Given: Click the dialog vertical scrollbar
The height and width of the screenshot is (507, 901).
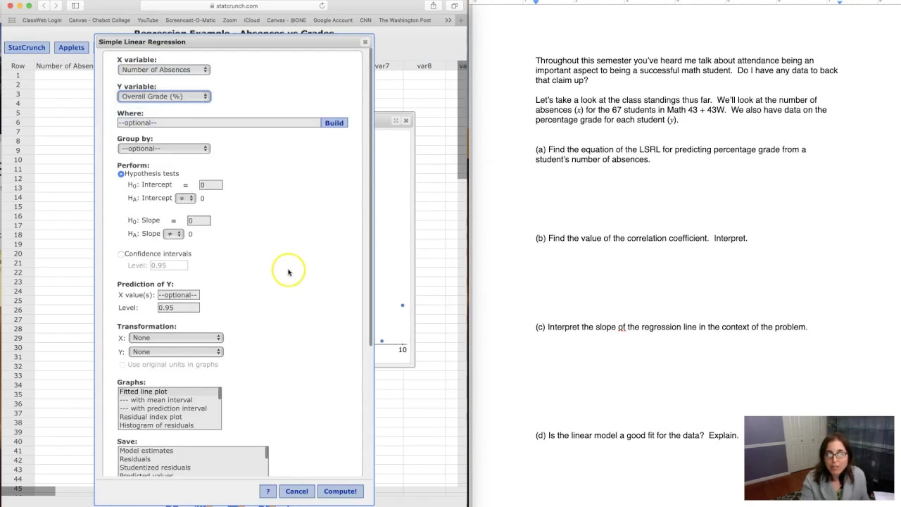Looking at the screenshot, I should 371,197.
